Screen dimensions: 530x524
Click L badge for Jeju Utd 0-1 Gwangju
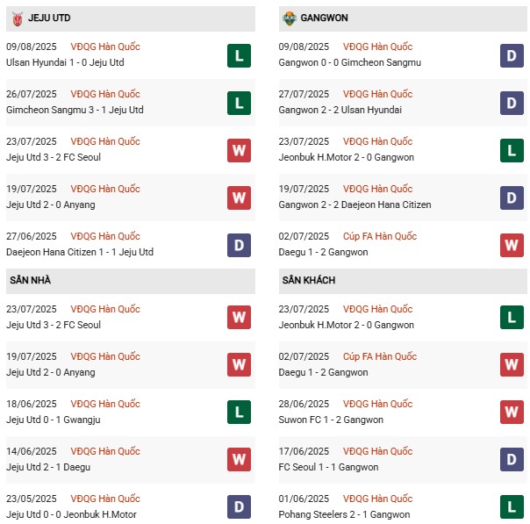tap(239, 413)
